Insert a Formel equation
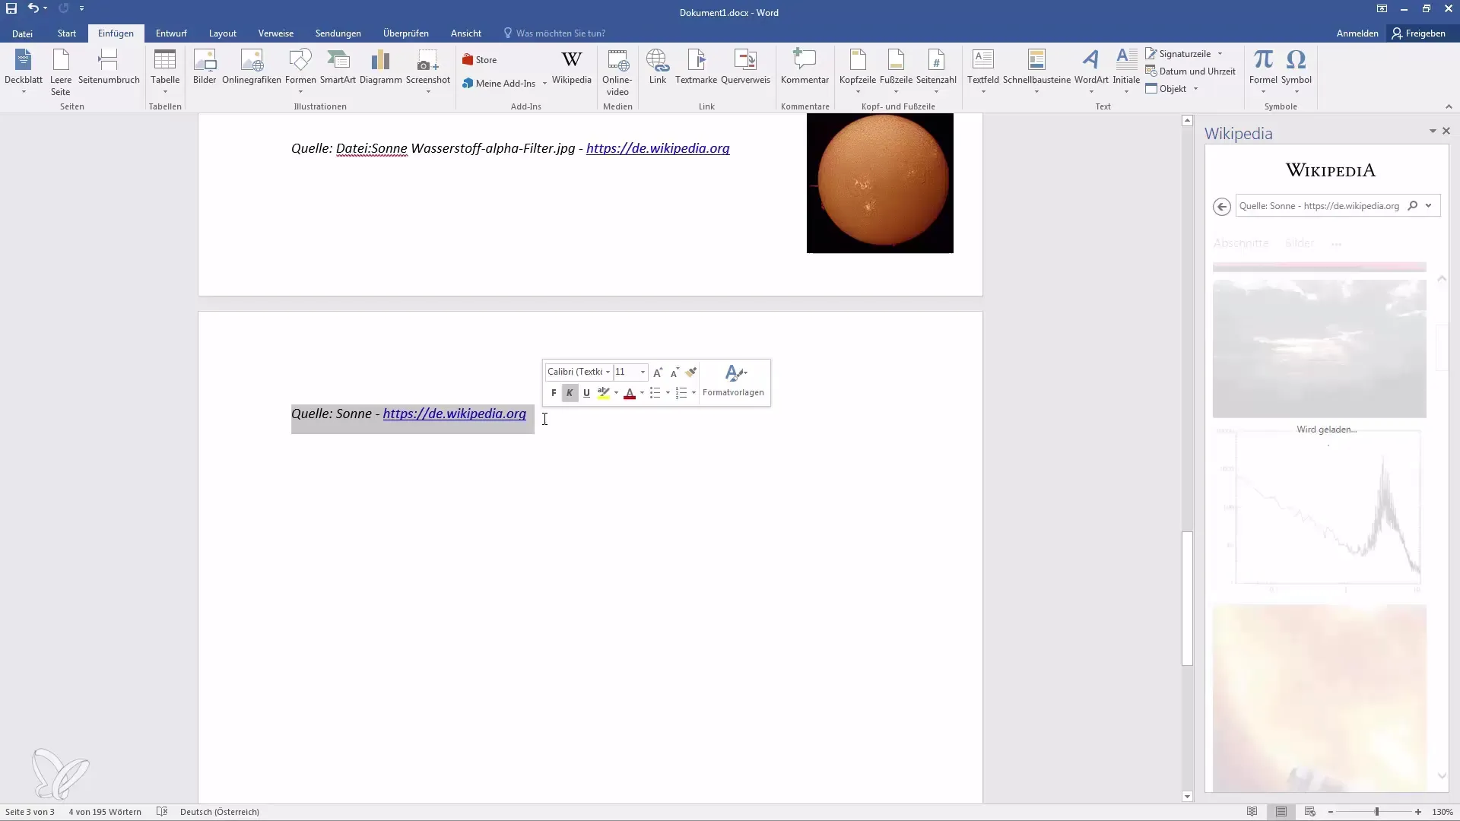Screen dimensions: 1460x821 coord(1263,71)
